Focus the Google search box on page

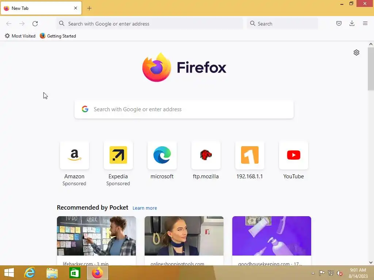click(x=184, y=109)
